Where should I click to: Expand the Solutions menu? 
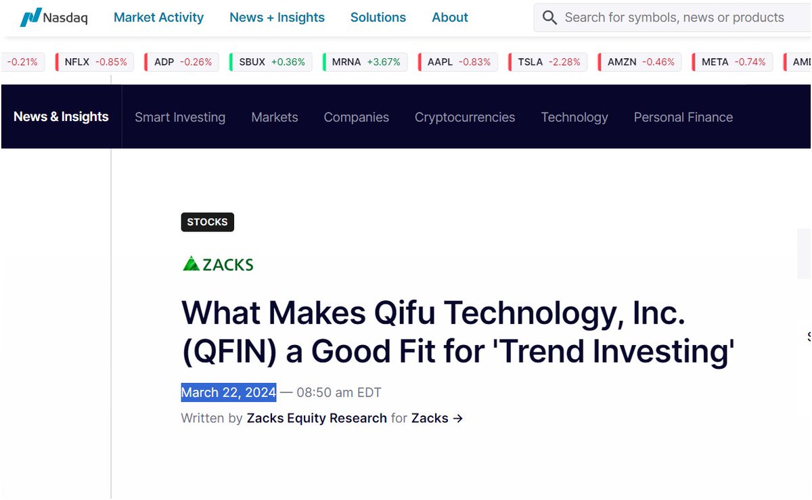coord(378,18)
